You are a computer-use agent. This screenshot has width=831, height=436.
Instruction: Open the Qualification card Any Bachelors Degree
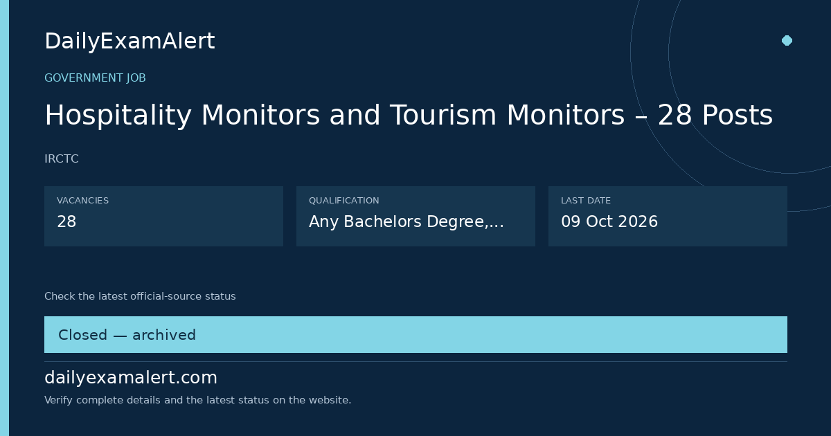point(415,216)
